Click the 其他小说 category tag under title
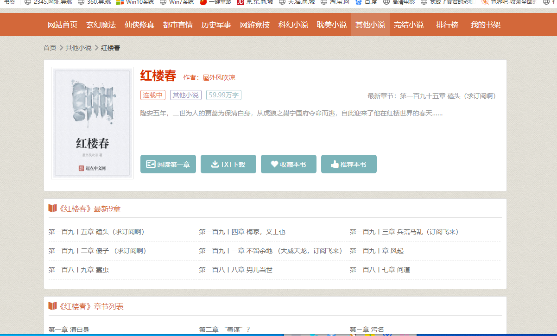Screen dimensions: 557x336 (x=185, y=95)
